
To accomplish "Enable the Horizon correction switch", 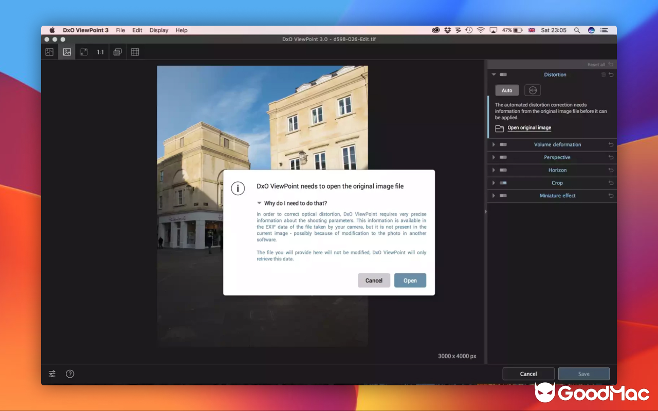I will click(x=503, y=170).
